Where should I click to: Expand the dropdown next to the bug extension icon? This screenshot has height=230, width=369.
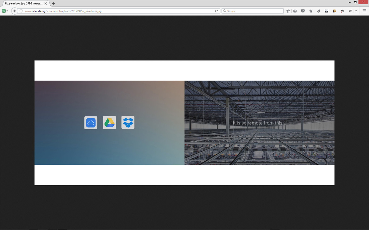pyautogui.click(x=356, y=11)
